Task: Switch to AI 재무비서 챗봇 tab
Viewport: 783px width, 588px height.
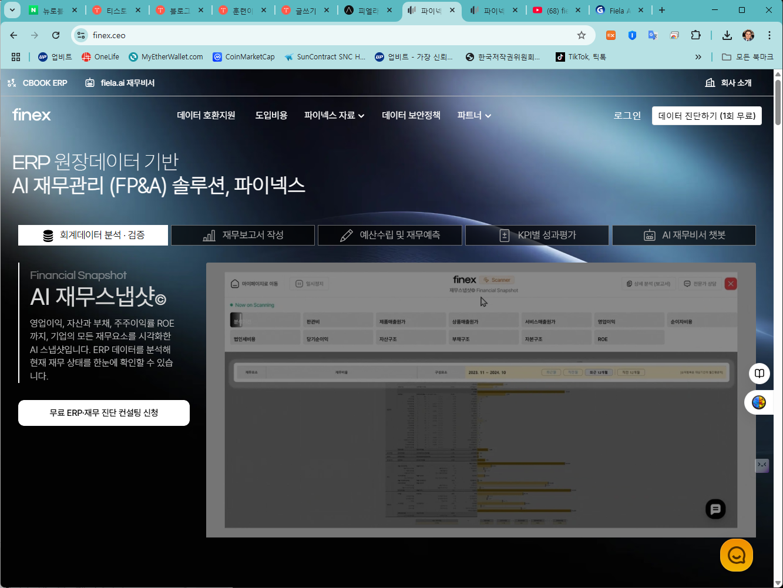Action: point(684,235)
